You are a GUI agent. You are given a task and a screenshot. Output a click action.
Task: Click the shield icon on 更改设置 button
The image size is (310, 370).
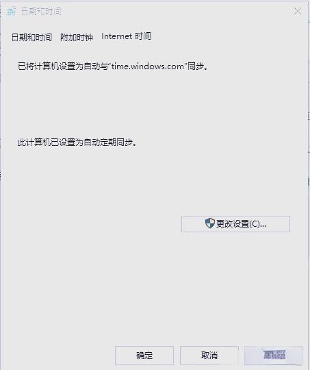coord(210,223)
